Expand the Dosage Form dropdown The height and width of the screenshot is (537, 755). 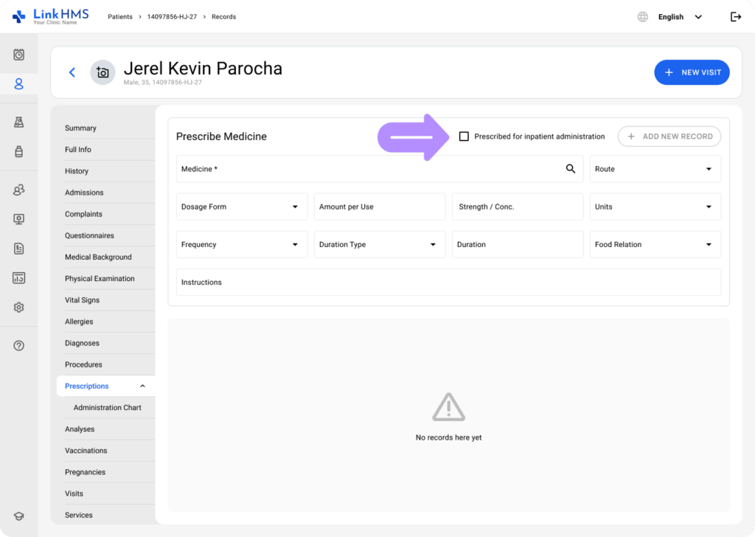click(242, 207)
